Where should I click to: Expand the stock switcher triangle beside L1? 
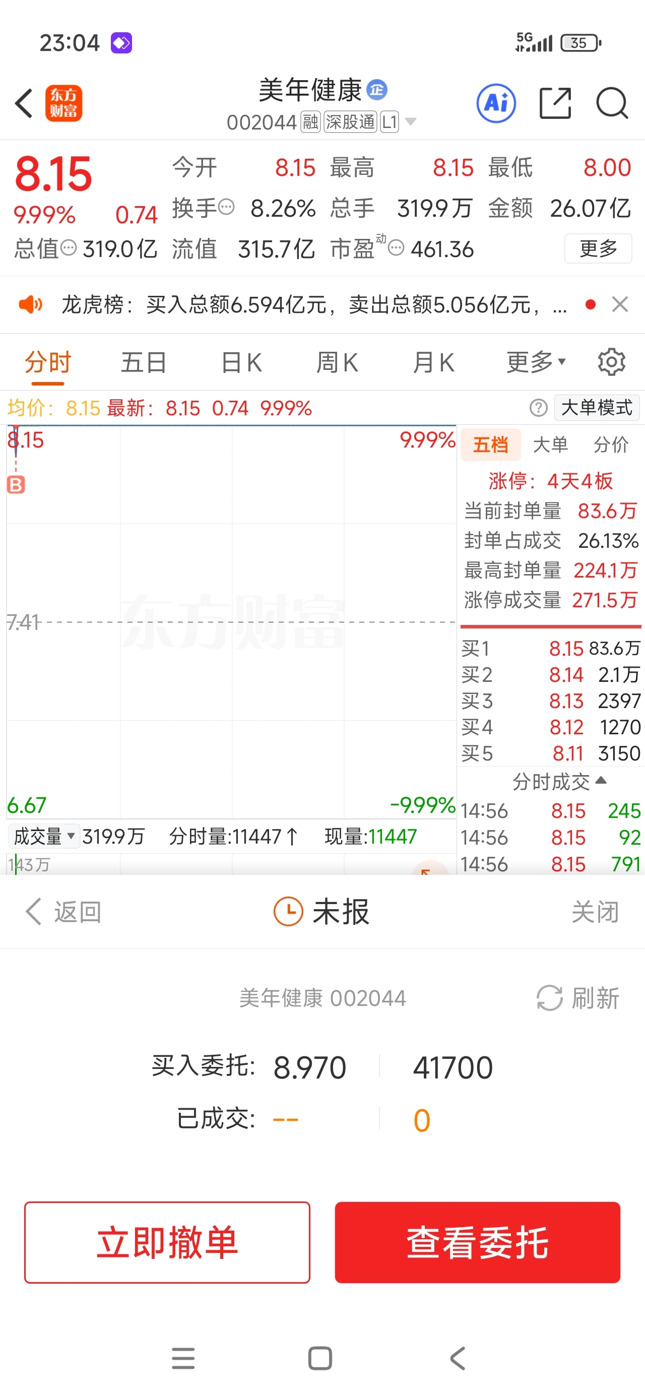[411, 122]
